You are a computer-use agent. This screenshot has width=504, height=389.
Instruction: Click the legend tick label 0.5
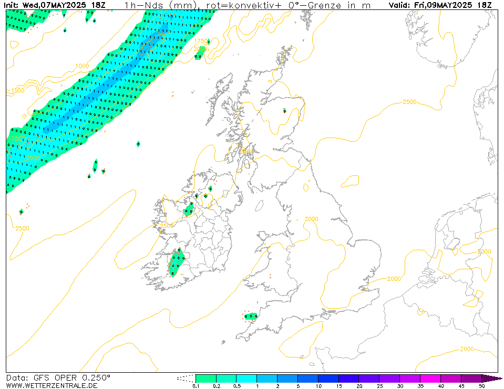click(236, 386)
